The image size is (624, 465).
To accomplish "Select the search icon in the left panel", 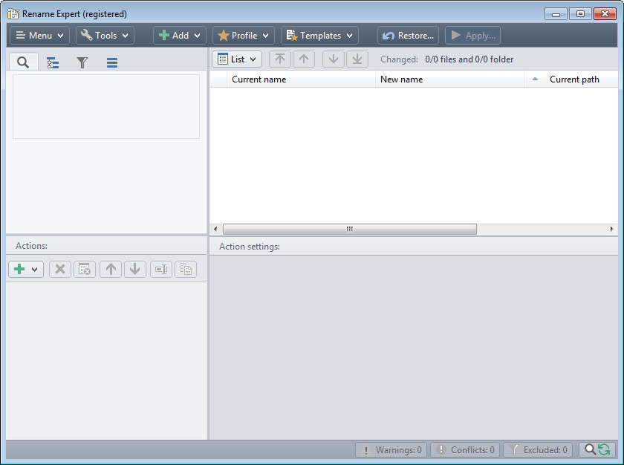I will [23, 62].
